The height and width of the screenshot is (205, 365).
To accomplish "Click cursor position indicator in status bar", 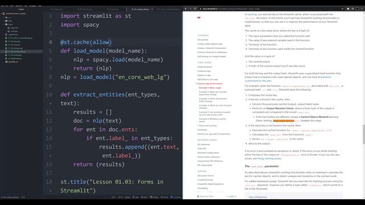I will click(23, 198).
